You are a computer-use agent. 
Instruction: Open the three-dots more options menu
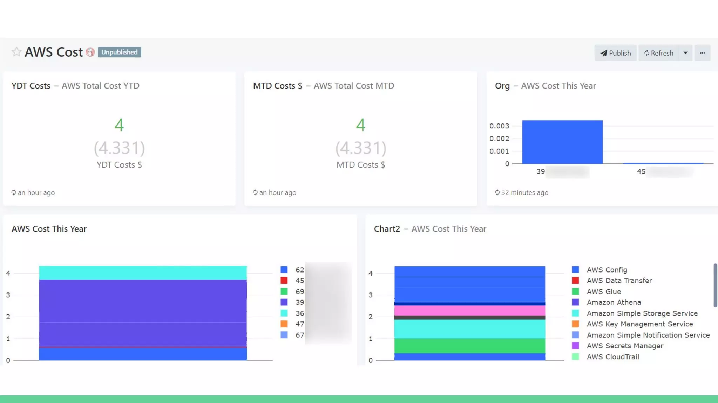tap(702, 53)
